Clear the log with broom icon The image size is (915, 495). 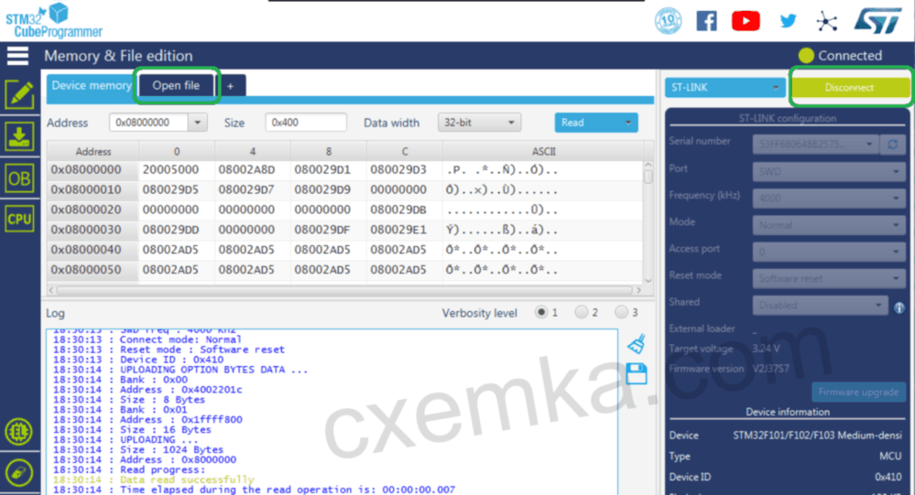pyautogui.click(x=637, y=344)
